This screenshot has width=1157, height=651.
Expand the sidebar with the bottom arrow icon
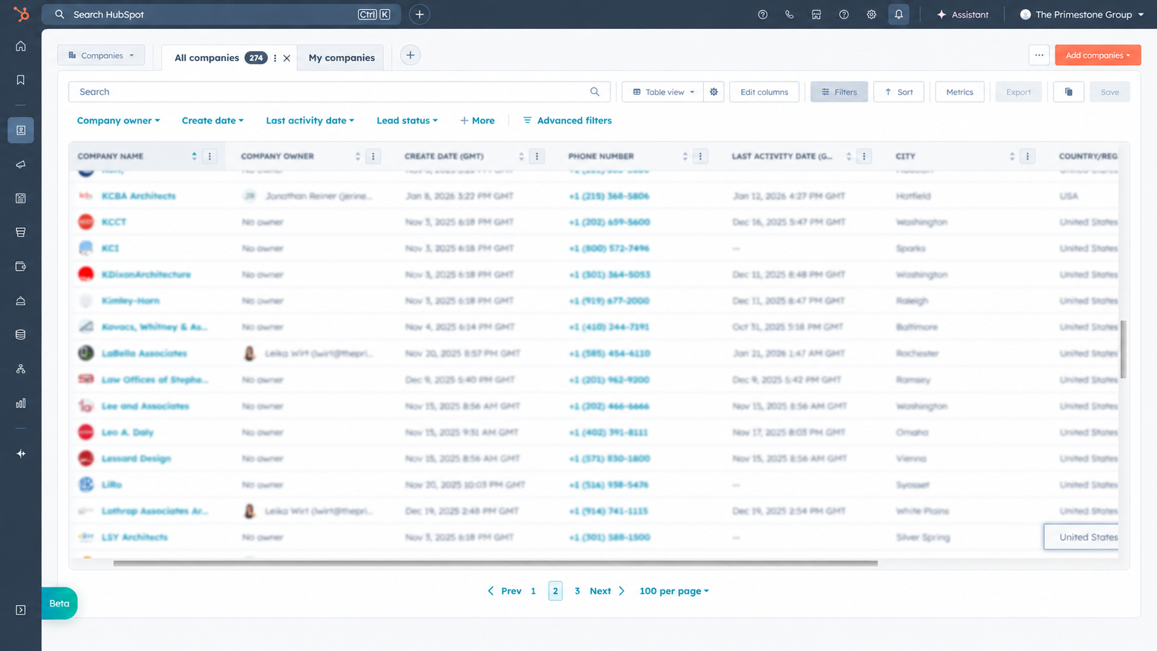(21, 610)
